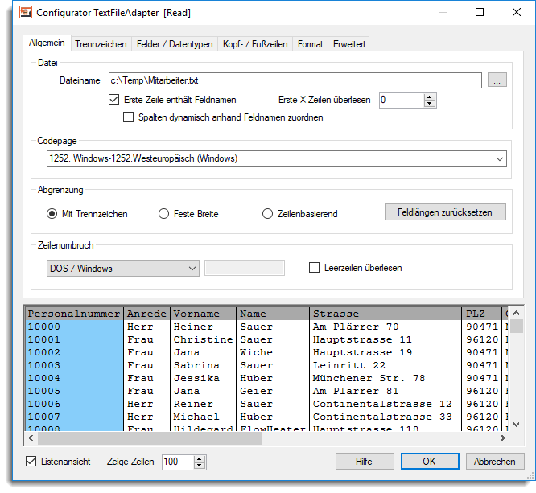Go to the Kopf- / Fußzeilen tab
This screenshot has height=493, width=536.
tap(255, 43)
